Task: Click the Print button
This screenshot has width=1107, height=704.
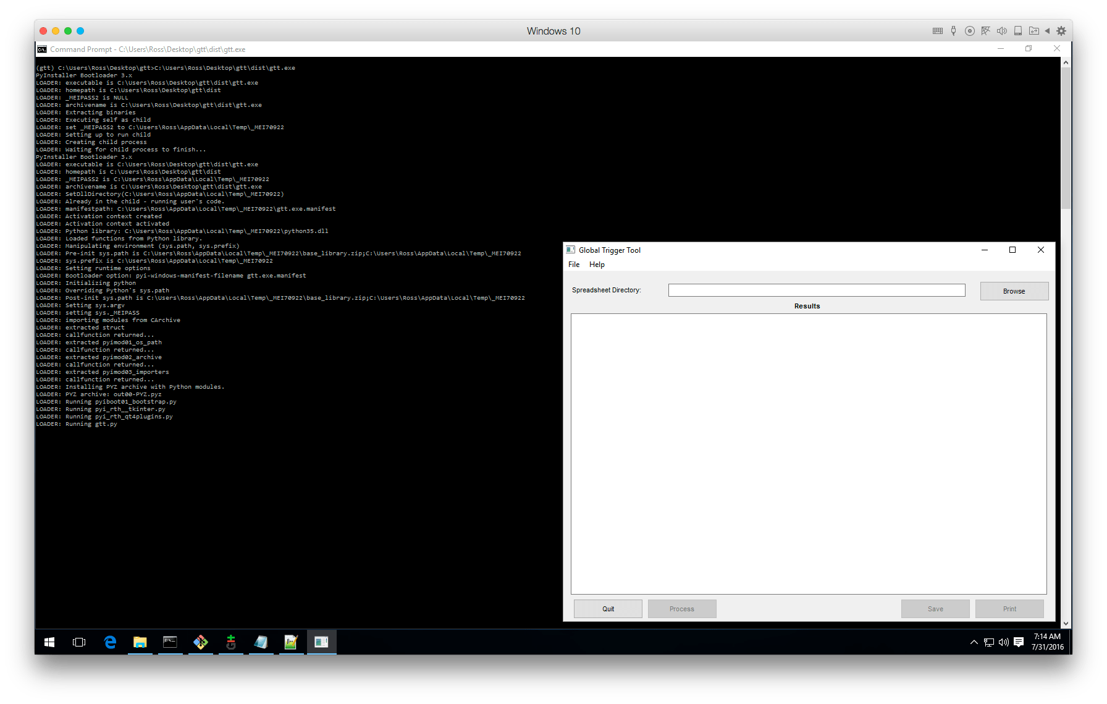Action: (x=1009, y=608)
